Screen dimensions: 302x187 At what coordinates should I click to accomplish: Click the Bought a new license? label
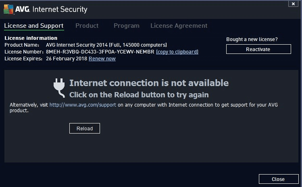(252, 39)
